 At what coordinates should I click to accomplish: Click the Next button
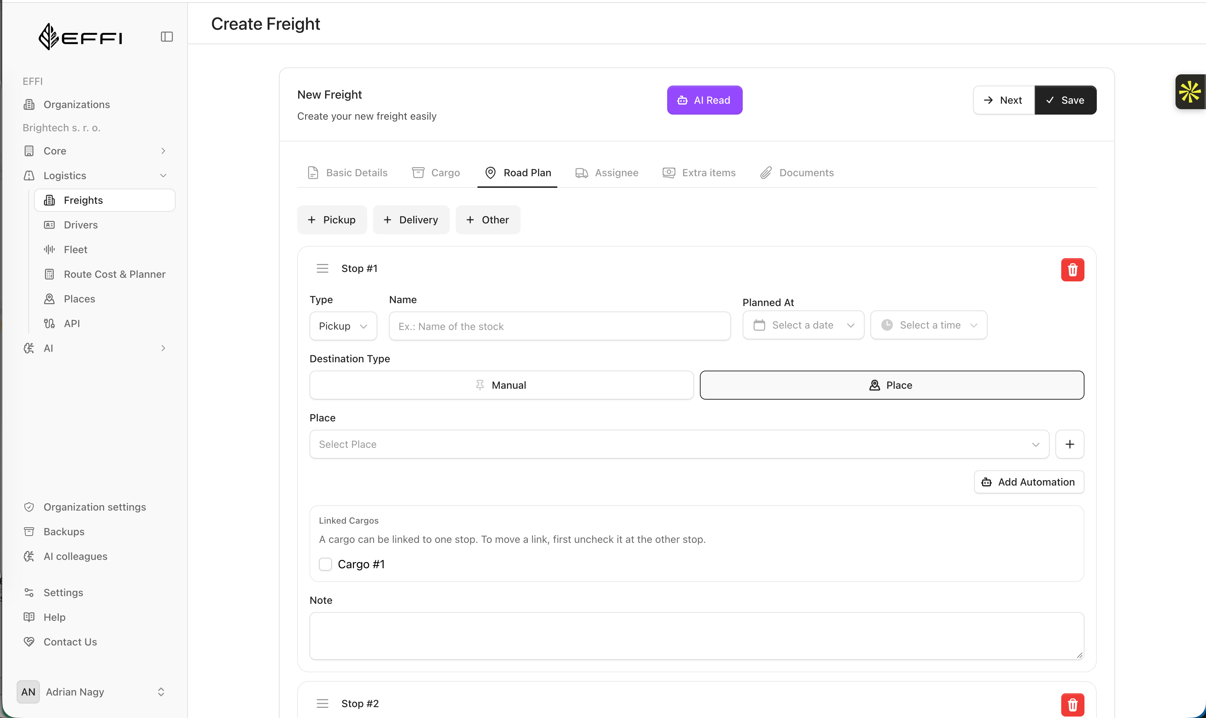pos(1004,100)
